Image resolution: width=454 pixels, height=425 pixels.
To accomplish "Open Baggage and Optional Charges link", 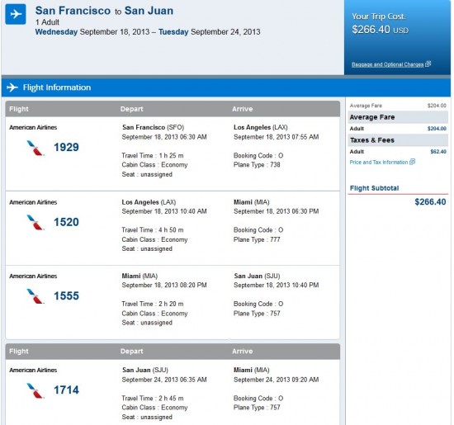I will (387, 64).
